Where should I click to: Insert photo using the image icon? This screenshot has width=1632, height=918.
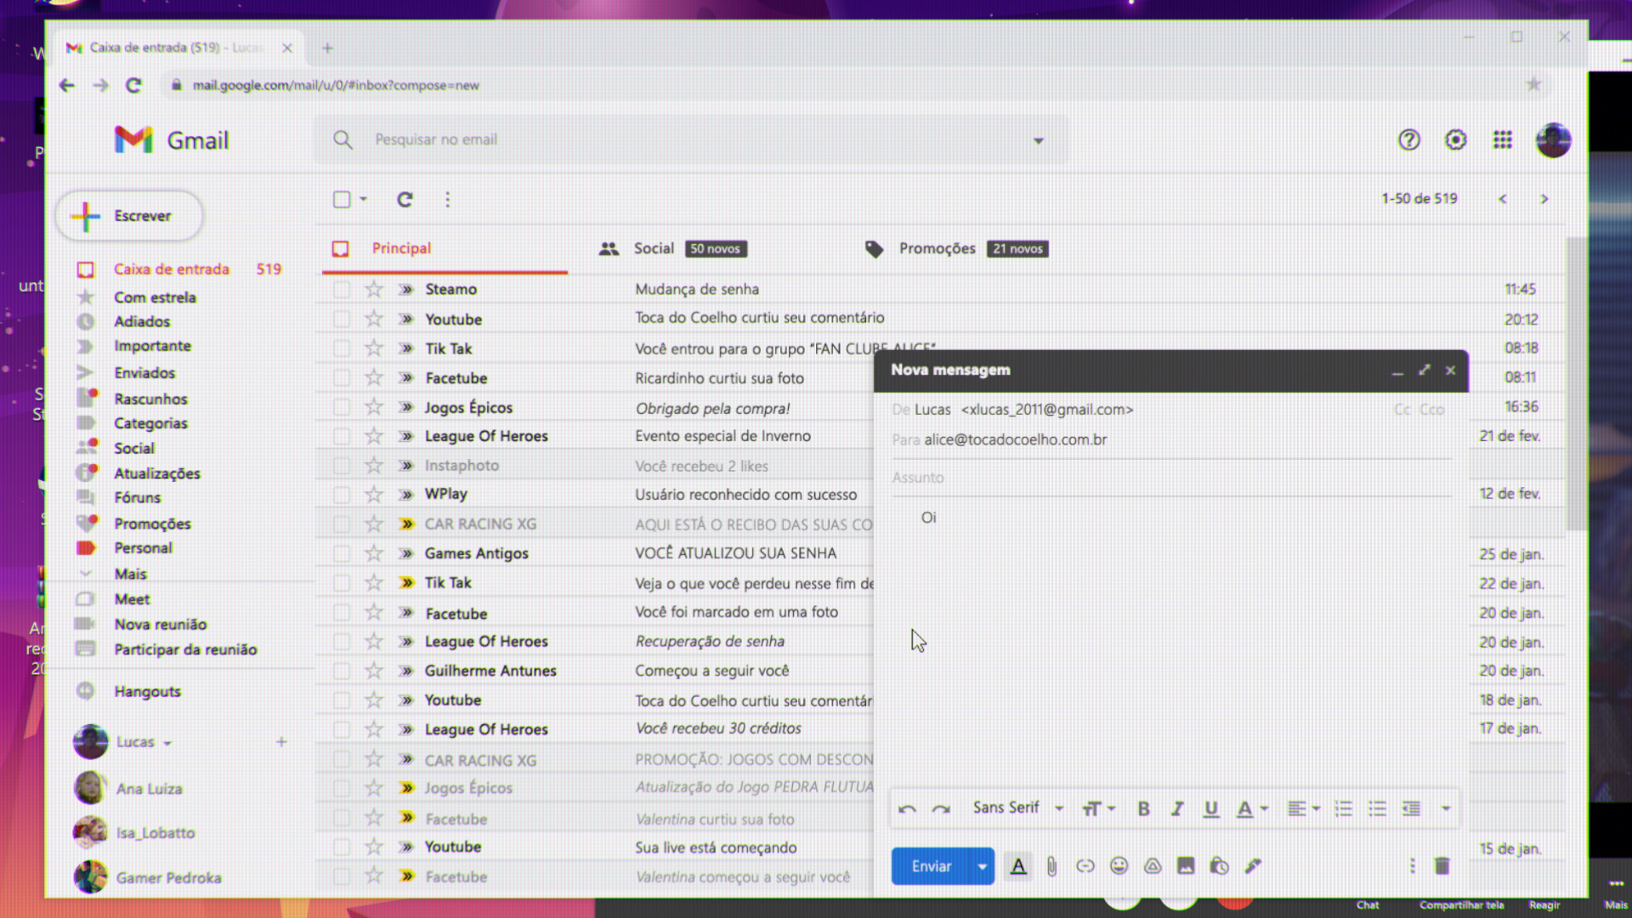tap(1186, 866)
